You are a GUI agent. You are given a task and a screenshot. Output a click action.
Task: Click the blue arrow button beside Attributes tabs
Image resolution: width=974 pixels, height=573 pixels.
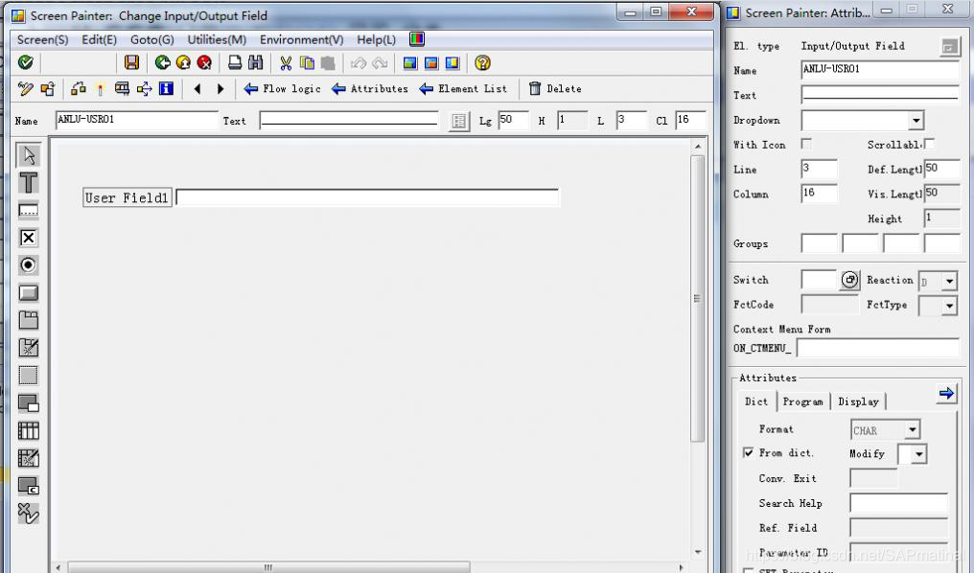pyautogui.click(x=946, y=393)
